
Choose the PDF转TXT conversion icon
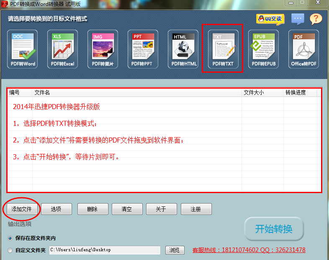pos(223,49)
